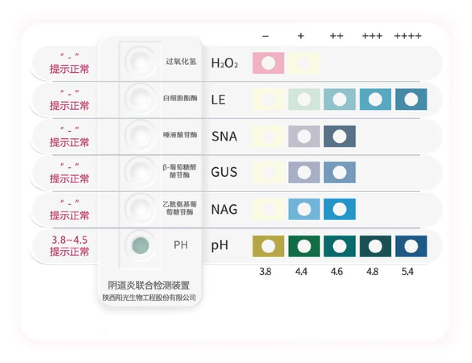Click the '++++' column header
Screen dimensions: 472x363
pos(408,36)
